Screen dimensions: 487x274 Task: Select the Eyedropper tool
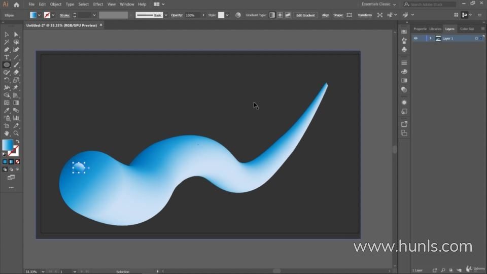click(x=7, y=110)
